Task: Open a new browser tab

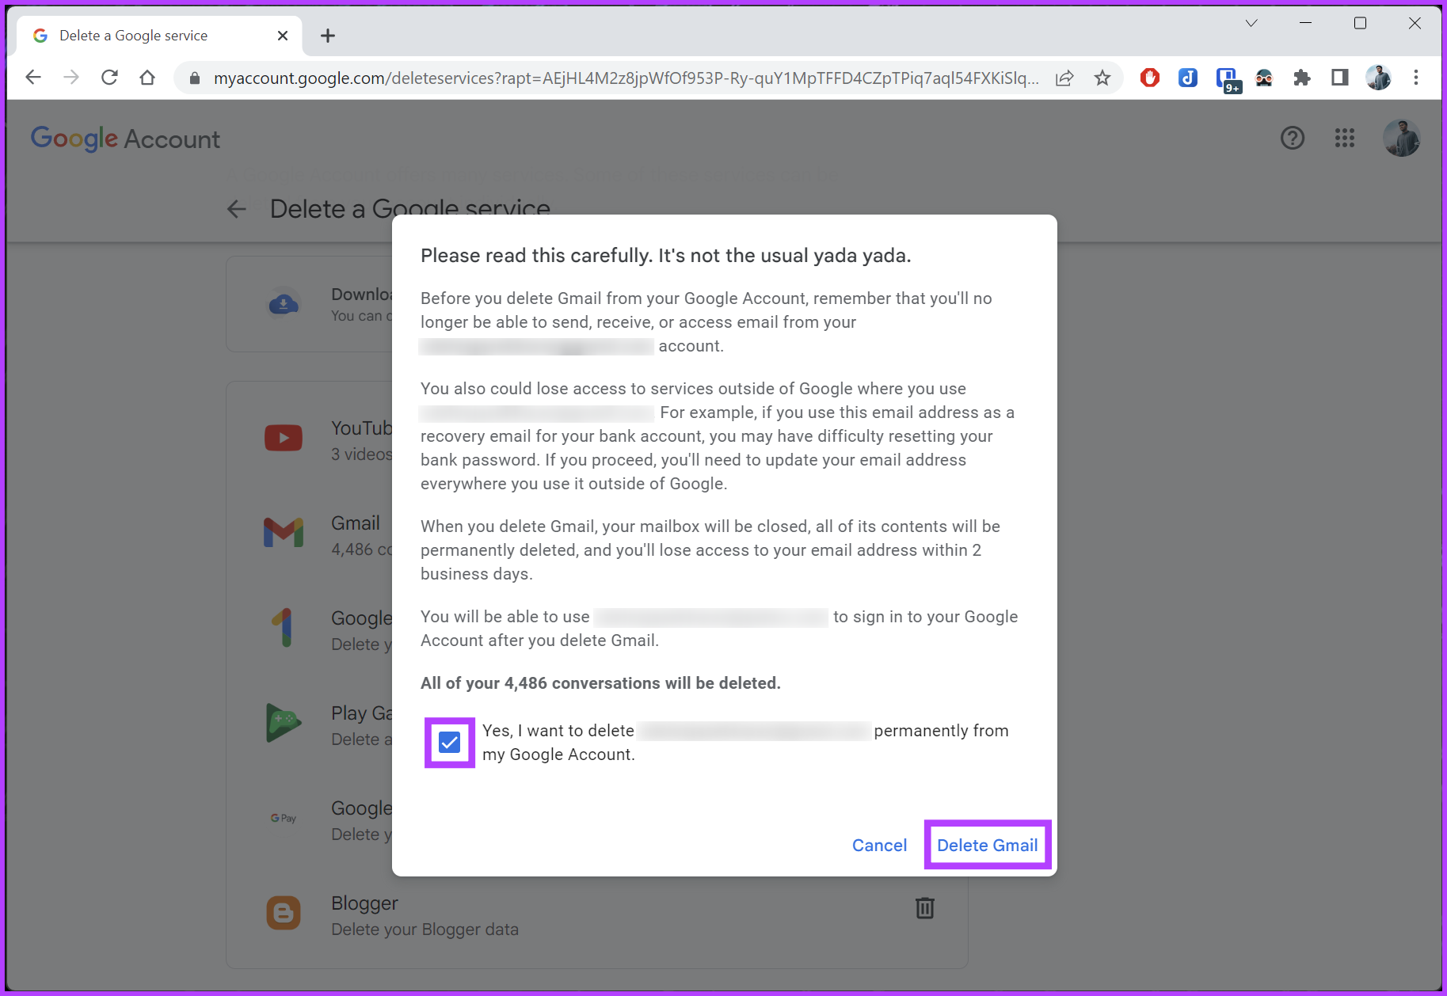Action: (x=328, y=36)
